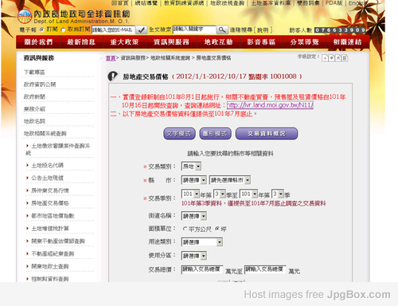398x306 pixels.
Task: Select the largest font size icon
Action: pos(345,58)
